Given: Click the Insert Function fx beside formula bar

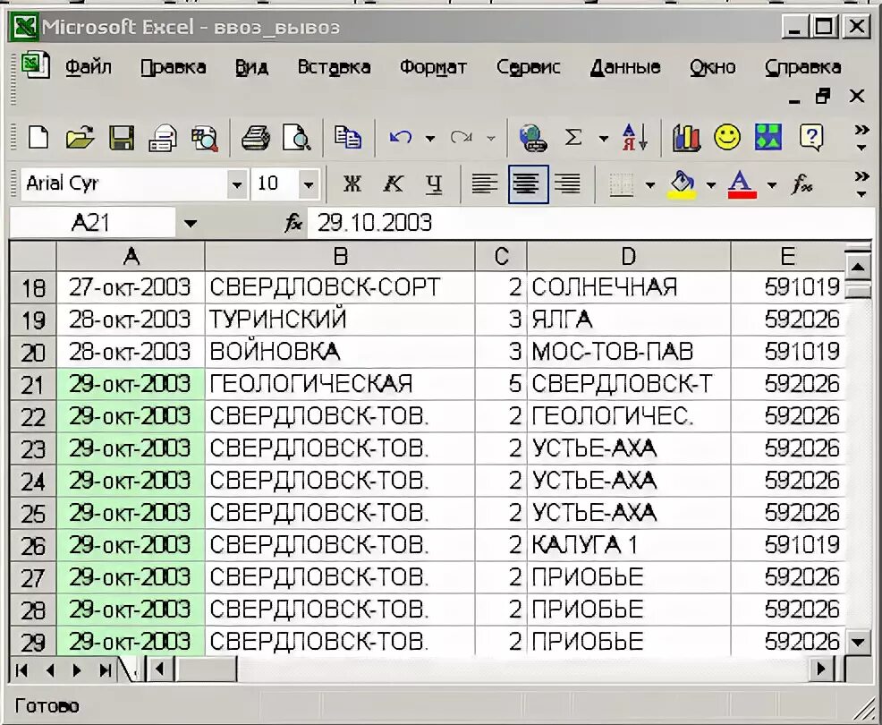Looking at the screenshot, I should 293,223.
